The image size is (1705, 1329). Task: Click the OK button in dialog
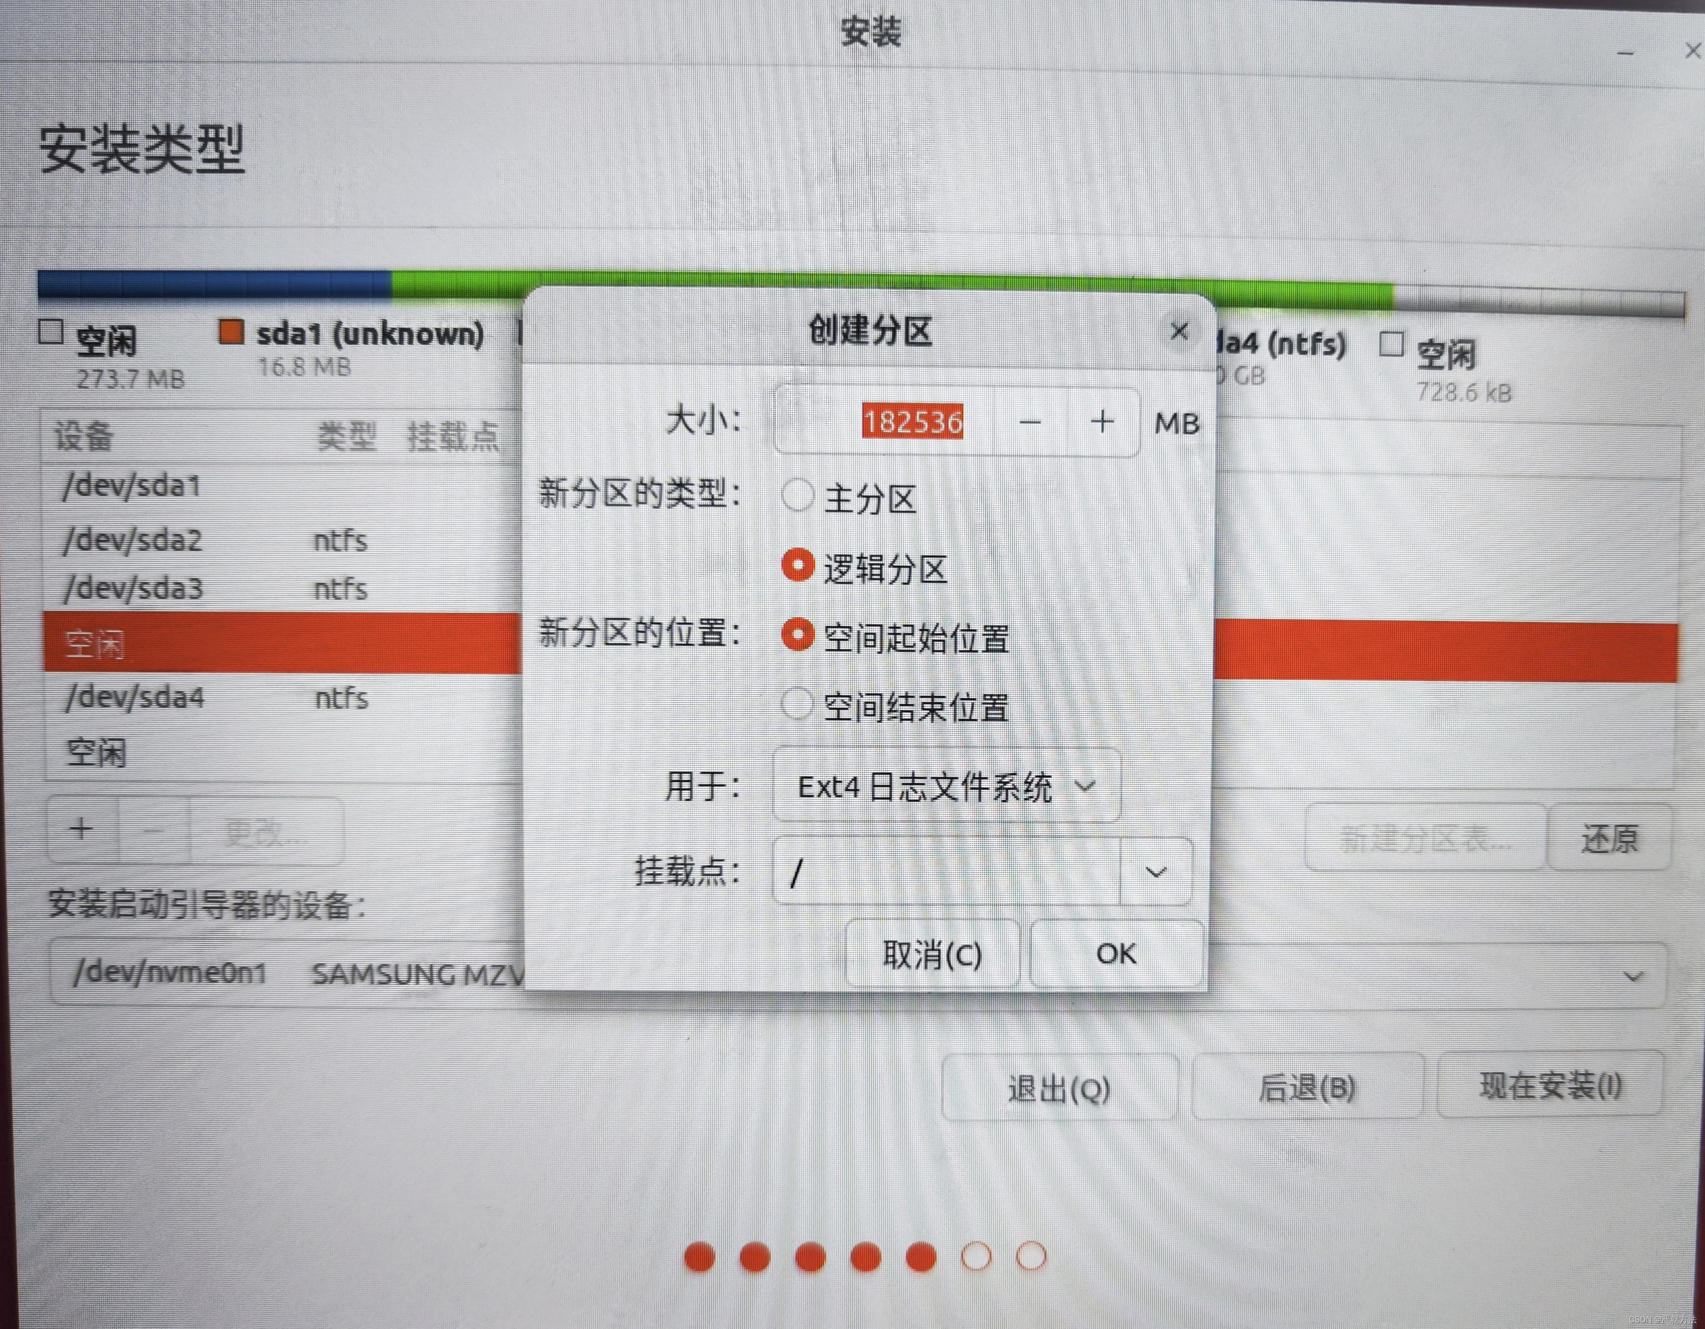(x=1116, y=954)
